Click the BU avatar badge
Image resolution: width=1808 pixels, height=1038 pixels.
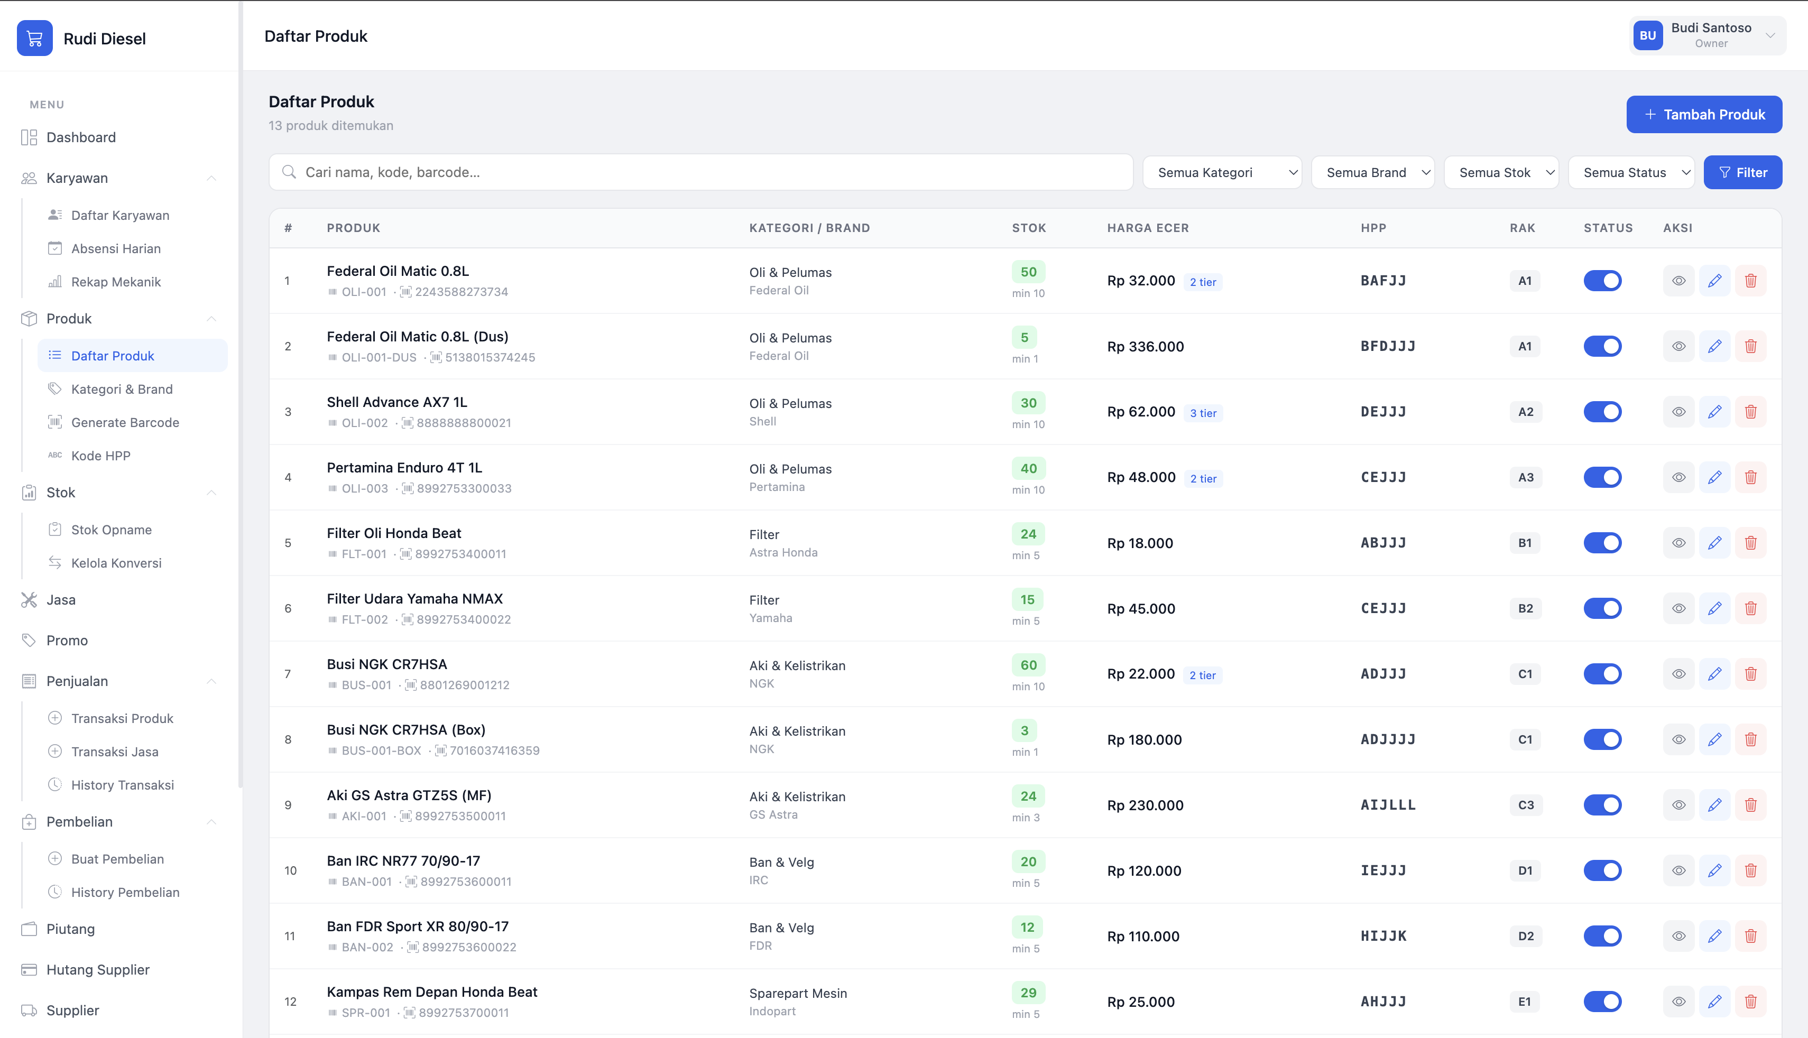tap(1648, 35)
